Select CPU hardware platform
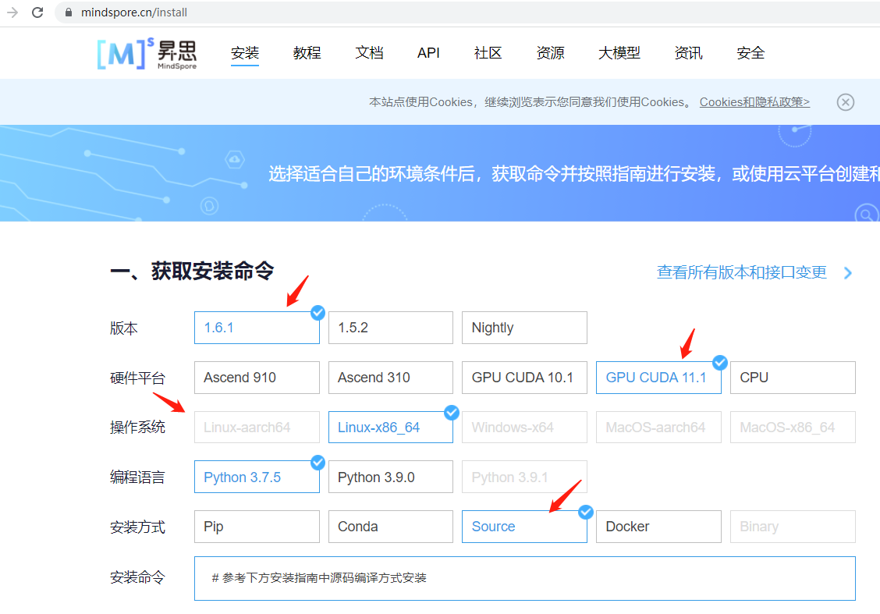 pyautogui.click(x=793, y=378)
